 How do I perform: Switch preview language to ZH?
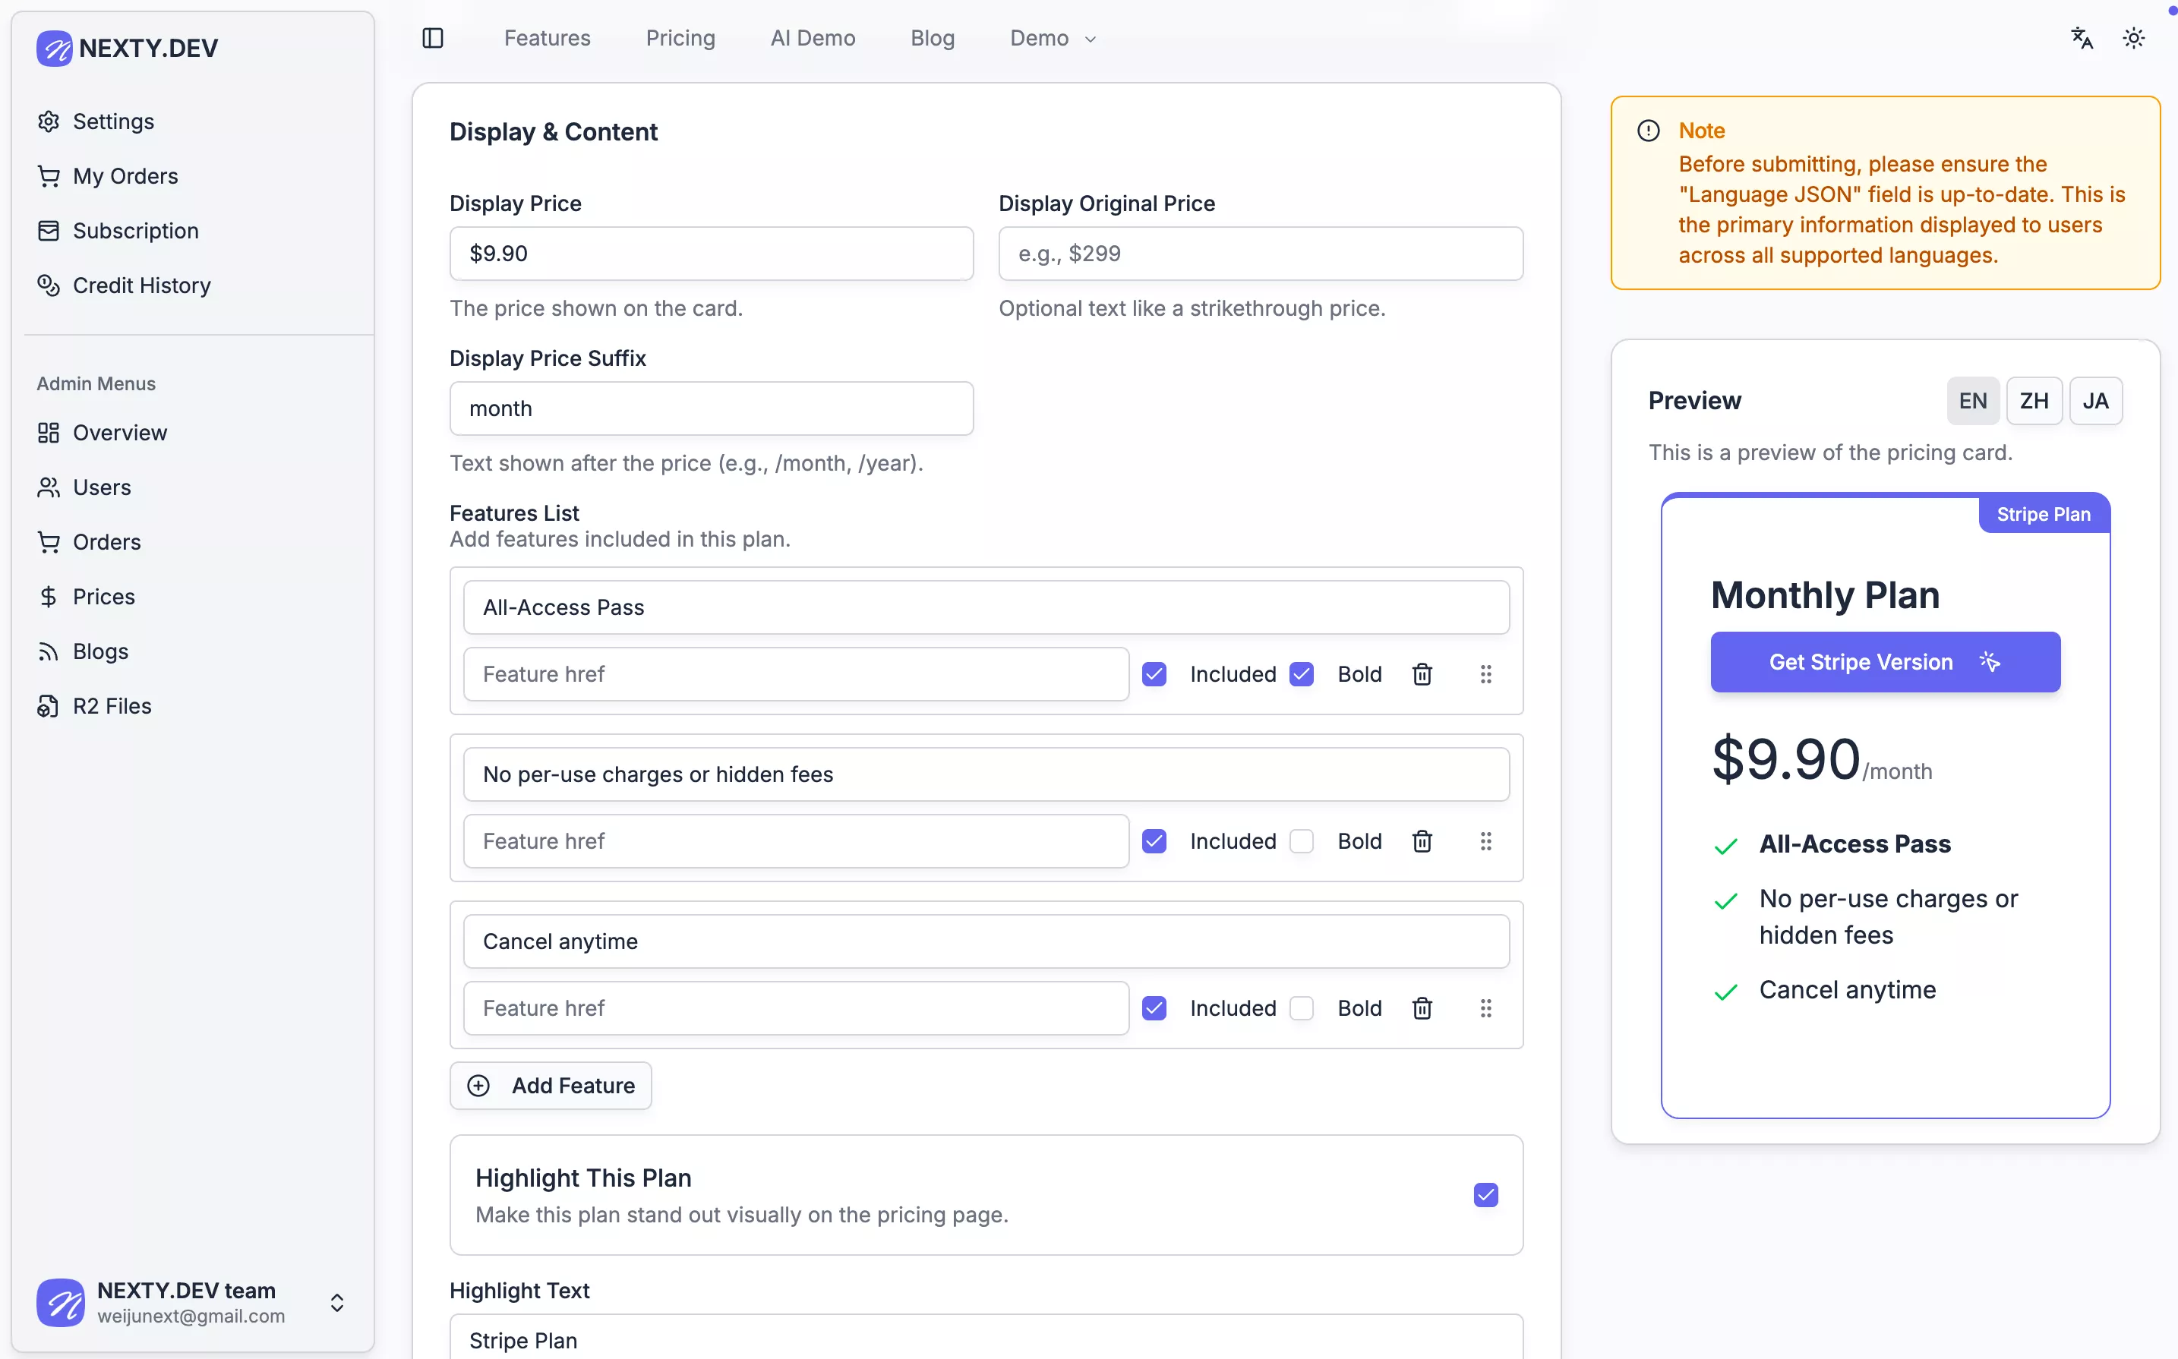tap(2033, 401)
